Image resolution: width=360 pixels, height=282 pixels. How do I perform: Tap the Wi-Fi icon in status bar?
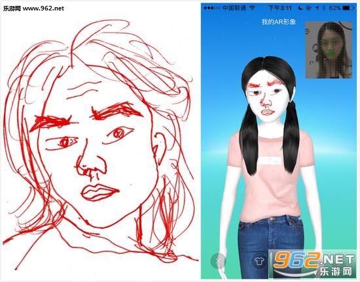pos(252,8)
